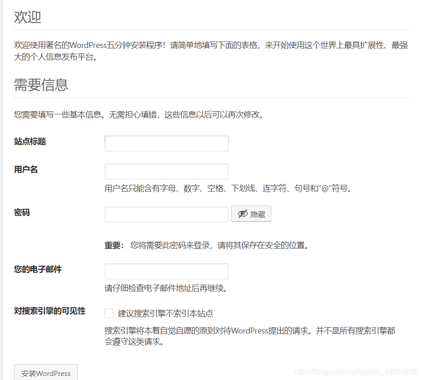Click the 搜索引擎将本着自觉自愿 description paragraph

[250, 336]
